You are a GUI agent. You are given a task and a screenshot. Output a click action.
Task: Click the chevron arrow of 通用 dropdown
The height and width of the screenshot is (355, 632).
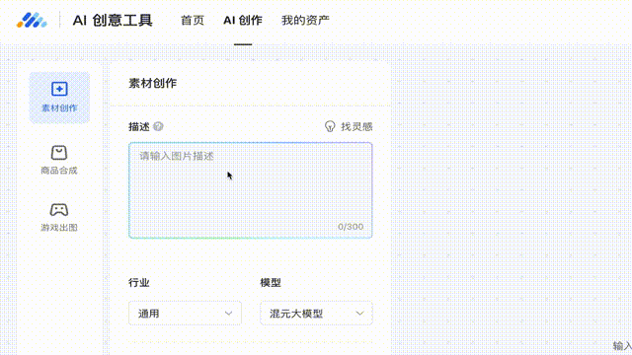pyautogui.click(x=228, y=314)
